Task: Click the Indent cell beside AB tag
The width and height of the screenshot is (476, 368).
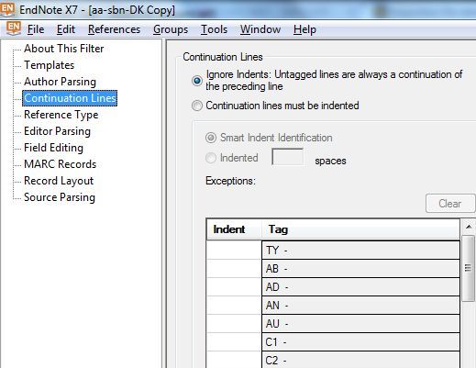Action: pyautogui.click(x=234, y=269)
